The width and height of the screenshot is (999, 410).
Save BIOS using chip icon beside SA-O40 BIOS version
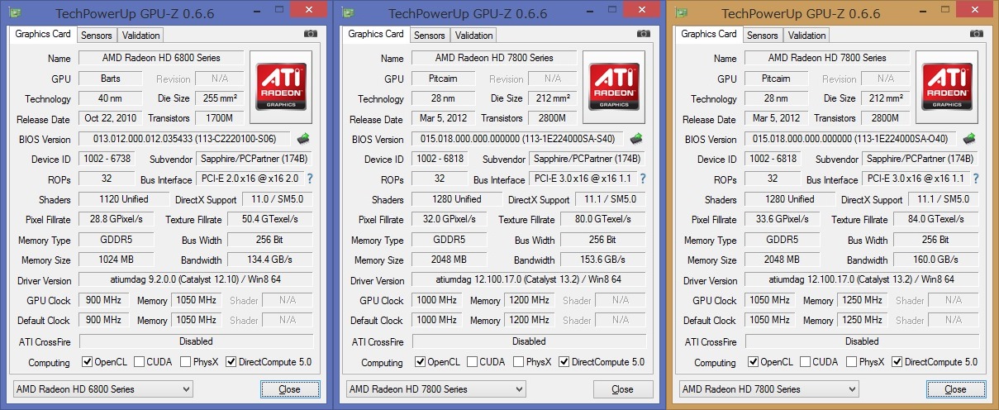tap(969, 139)
